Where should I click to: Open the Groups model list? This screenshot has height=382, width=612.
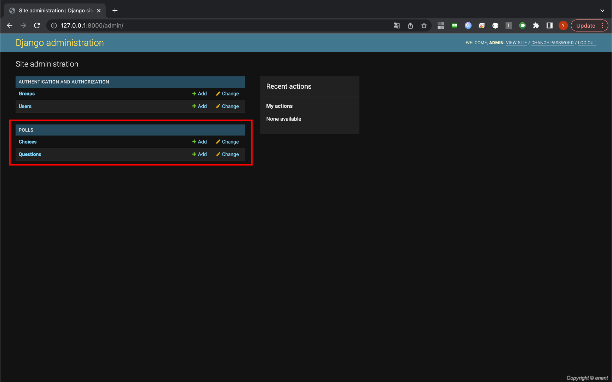(27, 94)
